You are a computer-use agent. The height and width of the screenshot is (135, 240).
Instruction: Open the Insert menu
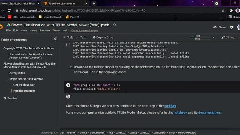point(33,31)
